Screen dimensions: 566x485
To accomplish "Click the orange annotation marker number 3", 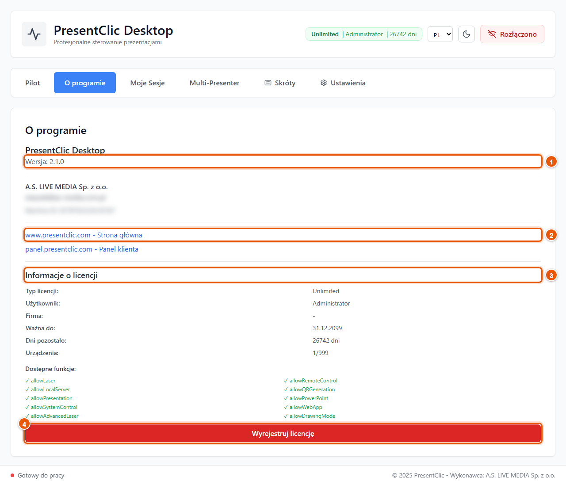I will point(551,275).
